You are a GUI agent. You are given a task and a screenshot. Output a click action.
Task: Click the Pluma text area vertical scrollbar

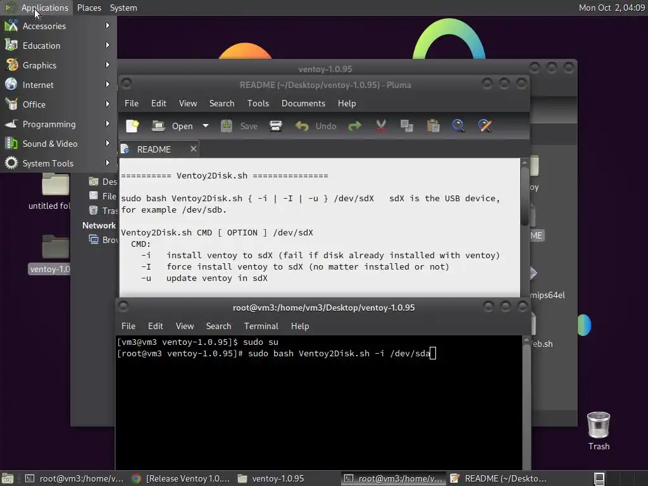coord(525,227)
